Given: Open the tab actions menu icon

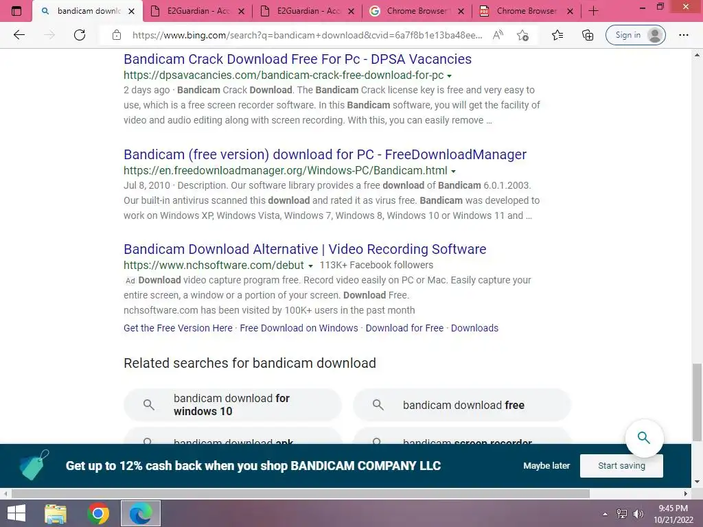Looking at the screenshot, I should click(16, 11).
